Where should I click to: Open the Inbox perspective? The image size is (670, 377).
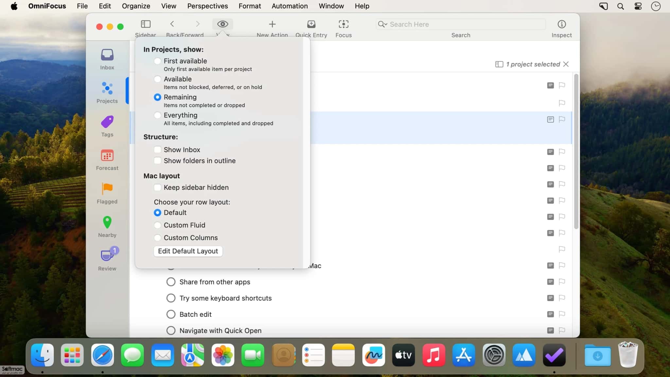(x=107, y=59)
